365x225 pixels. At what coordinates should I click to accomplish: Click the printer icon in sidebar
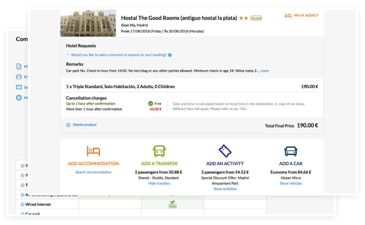point(19,77)
